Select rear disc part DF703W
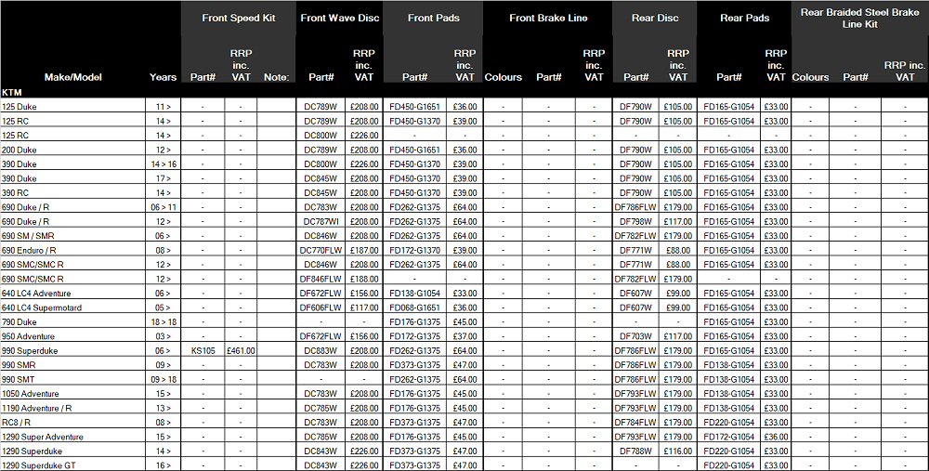The image size is (929, 471). click(635, 336)
